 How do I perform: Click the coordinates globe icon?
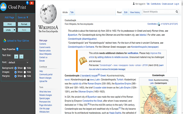(x=159, y=24)
